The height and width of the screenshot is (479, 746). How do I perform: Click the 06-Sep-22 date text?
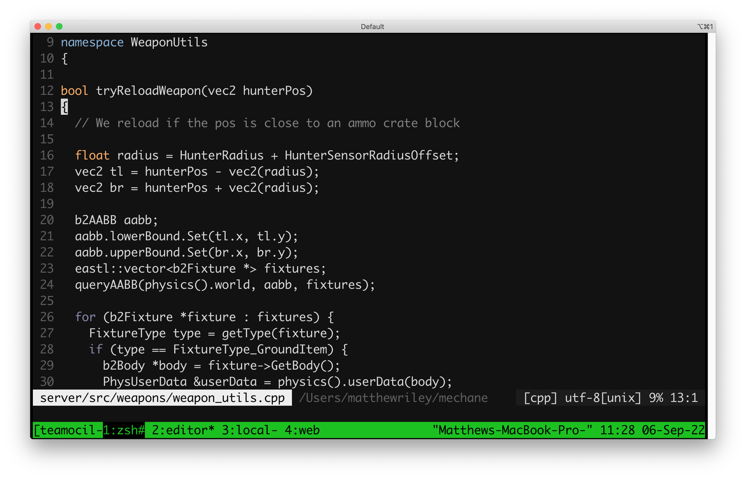(x=673, y=430)
